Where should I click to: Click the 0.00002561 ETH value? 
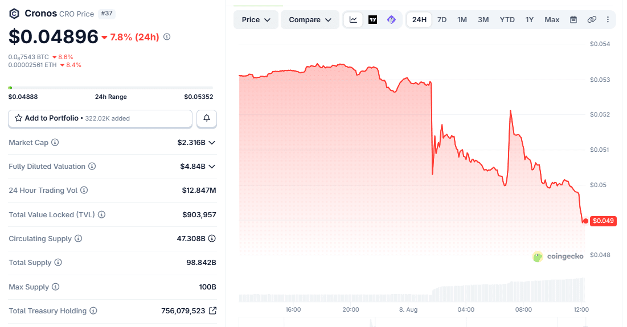[32, 65]
